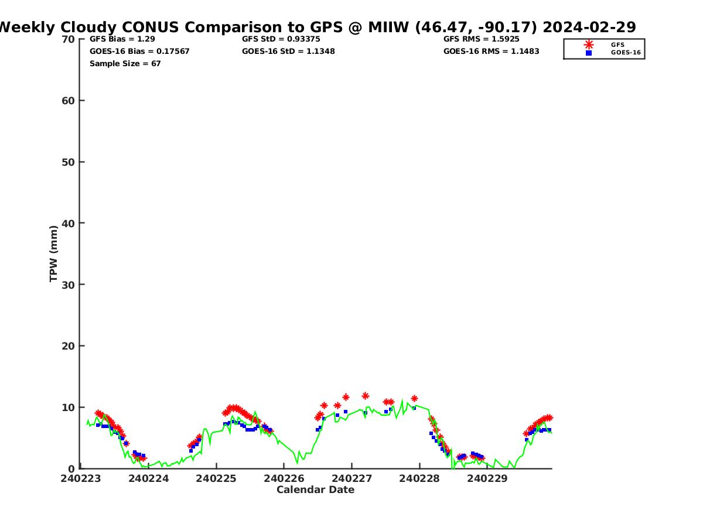
Task: Select the GOES-16 label in the legend
Action: pyautogui.click(x=626, y=53)
